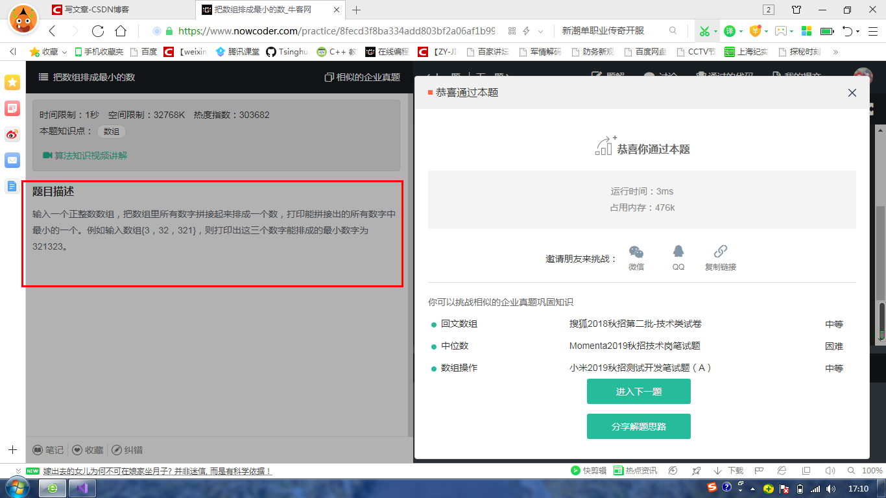886x498 pixels.
Task: Switch to 写文章-CSDN博客 tab
Action: (94, 10)
